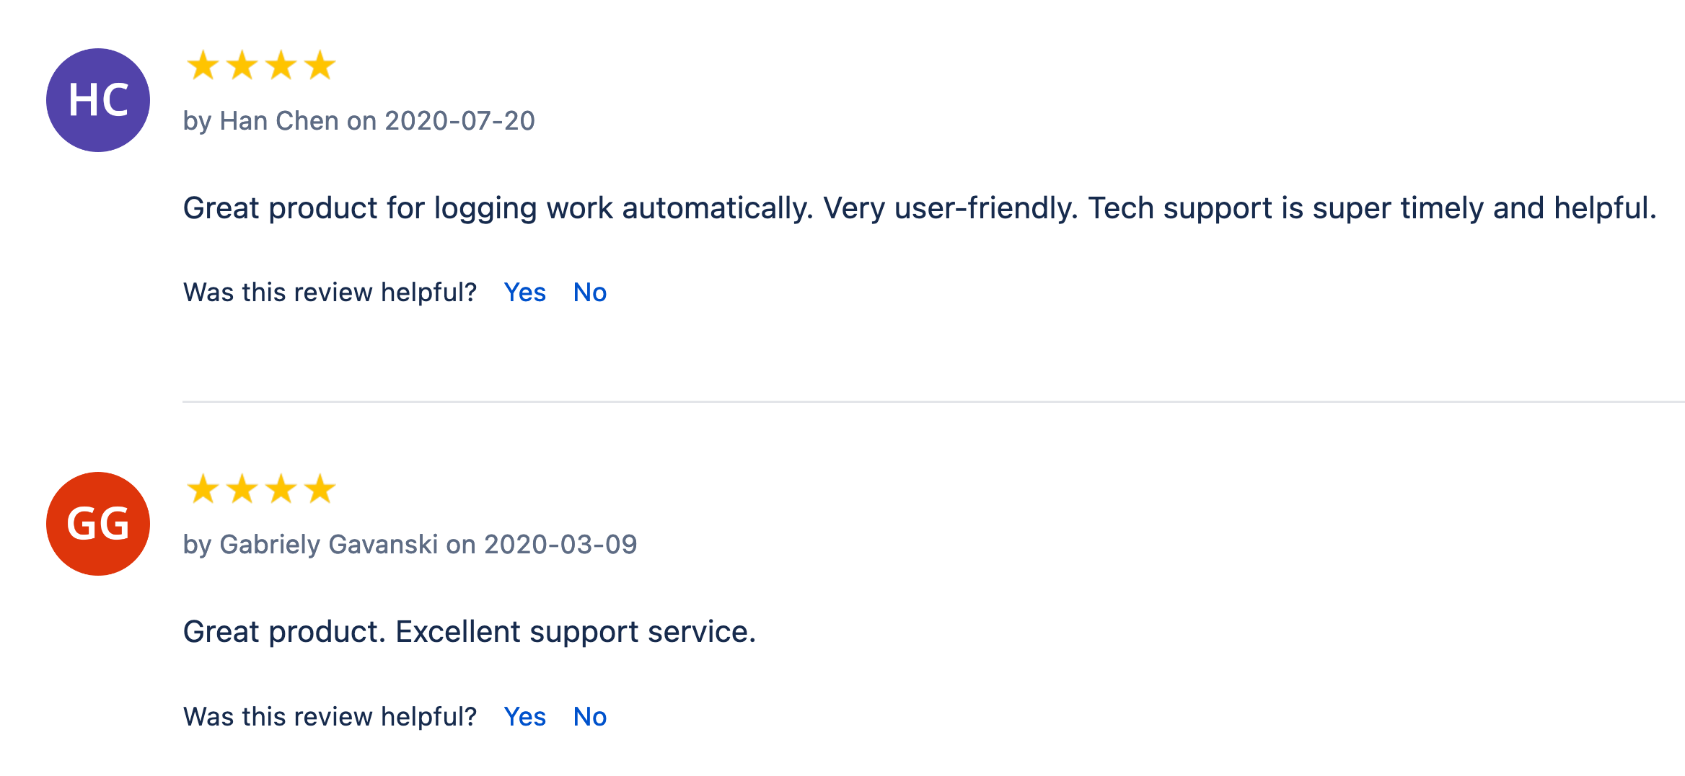Click third star in Han Chen's rating
The image size is (1685, 776).
pos(281,66)
